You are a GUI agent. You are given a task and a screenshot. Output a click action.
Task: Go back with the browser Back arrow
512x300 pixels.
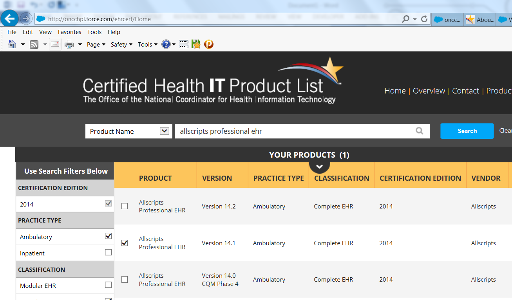(9, 18)
